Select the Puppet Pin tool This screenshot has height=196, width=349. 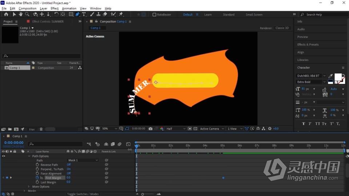121,15
